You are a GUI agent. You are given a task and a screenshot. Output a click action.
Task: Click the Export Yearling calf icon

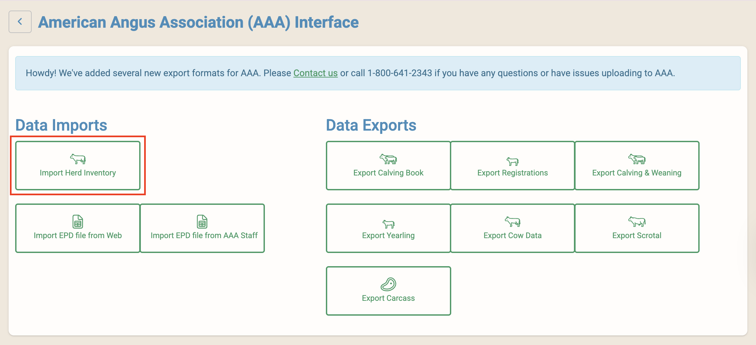tap(388, 224)
